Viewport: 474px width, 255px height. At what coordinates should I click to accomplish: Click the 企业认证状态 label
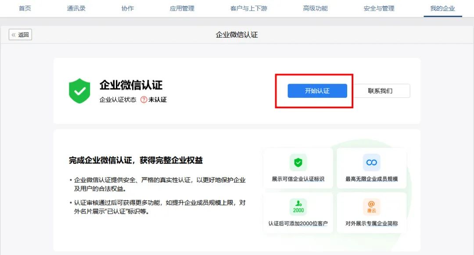(118, 99)
